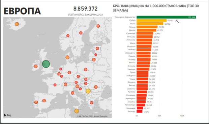The width and height of the screenshot is (209, 124).
Task: Click the Исланд bar with 45.486
Action: [147, 27]
